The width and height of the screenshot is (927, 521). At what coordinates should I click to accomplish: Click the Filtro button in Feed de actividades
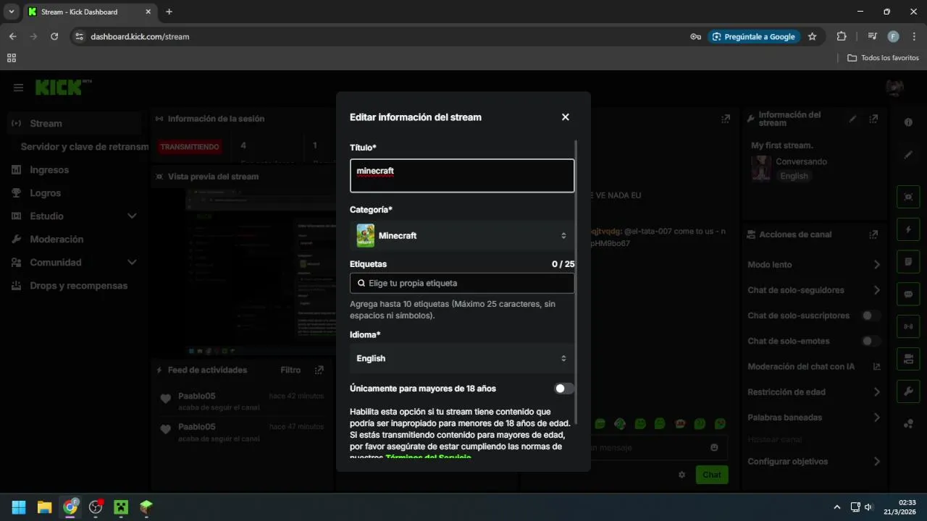290,370
